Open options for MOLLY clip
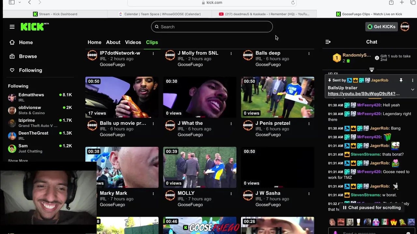Image resolution: width=417 pixels, height=234 pixels. 231,193
